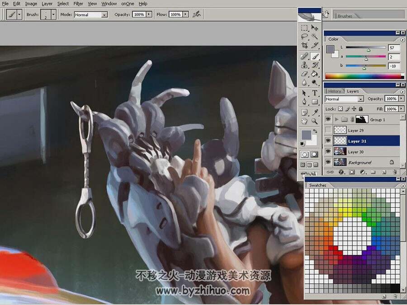Open the Brush preset picker dropdown
The image size is (407, 305).
(x=53, y=14)
